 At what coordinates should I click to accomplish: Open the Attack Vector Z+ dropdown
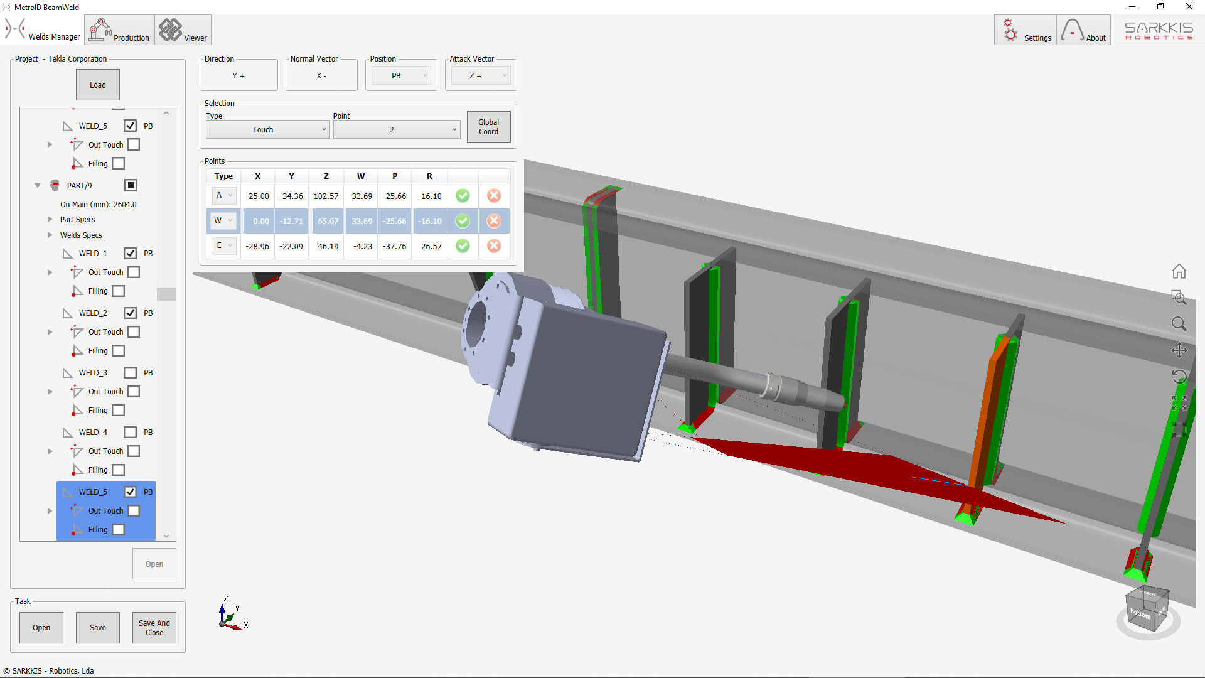tap(481, 75)
